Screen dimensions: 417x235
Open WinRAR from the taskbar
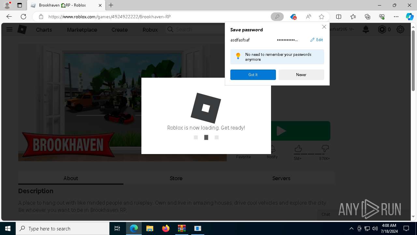(x=181, y=228)
